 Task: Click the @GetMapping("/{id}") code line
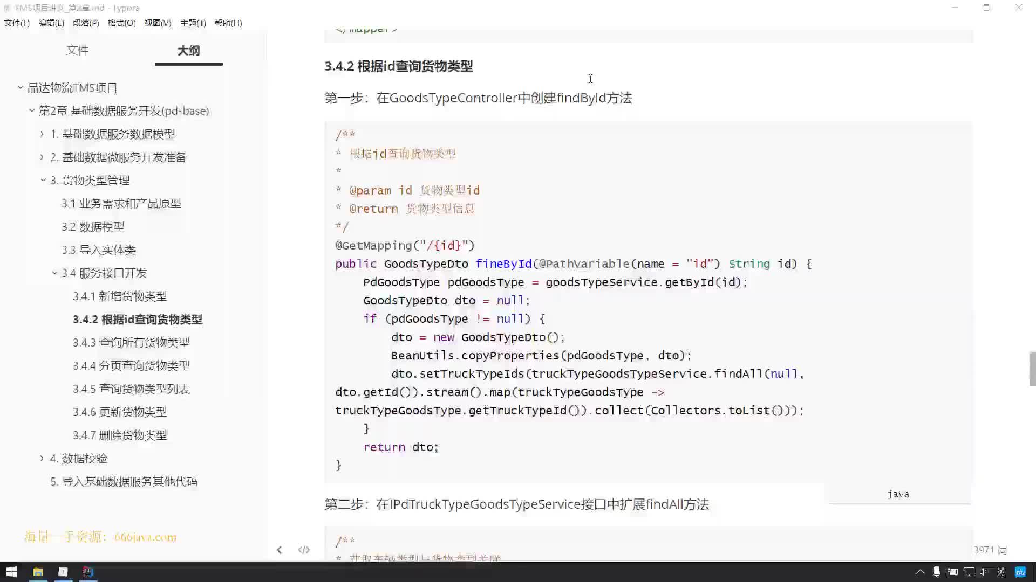(x=405, y=245)
